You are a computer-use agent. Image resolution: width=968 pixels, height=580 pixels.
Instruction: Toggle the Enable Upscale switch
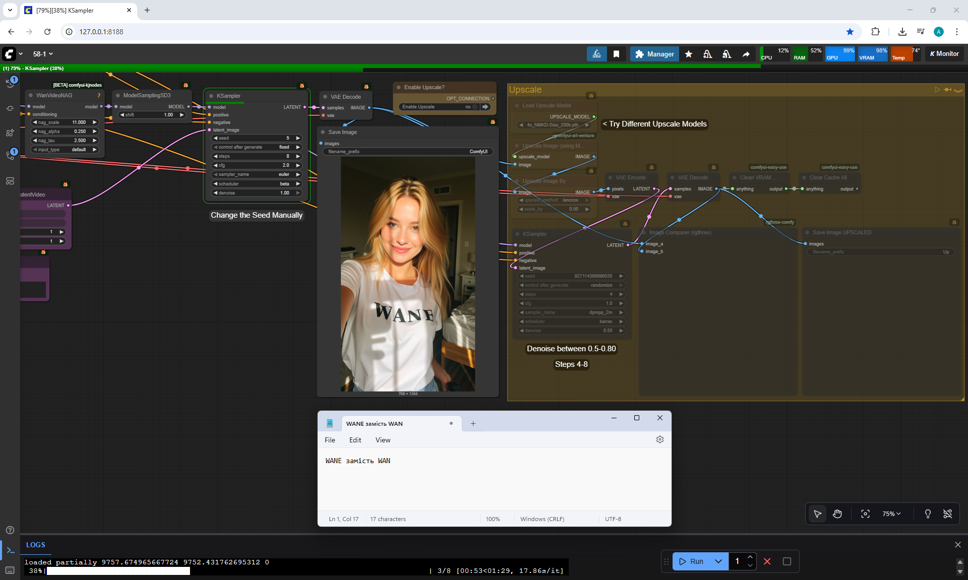click(474, 107)
